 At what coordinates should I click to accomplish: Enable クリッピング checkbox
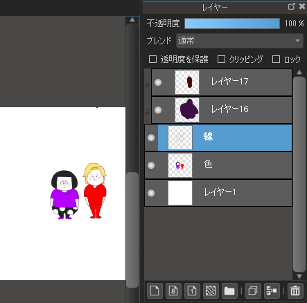pyautogui.click(x=221, y=59)
